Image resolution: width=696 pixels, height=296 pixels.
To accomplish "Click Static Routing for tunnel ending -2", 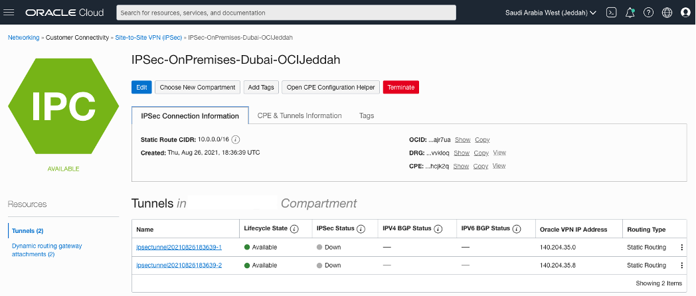I will (646, 265).
